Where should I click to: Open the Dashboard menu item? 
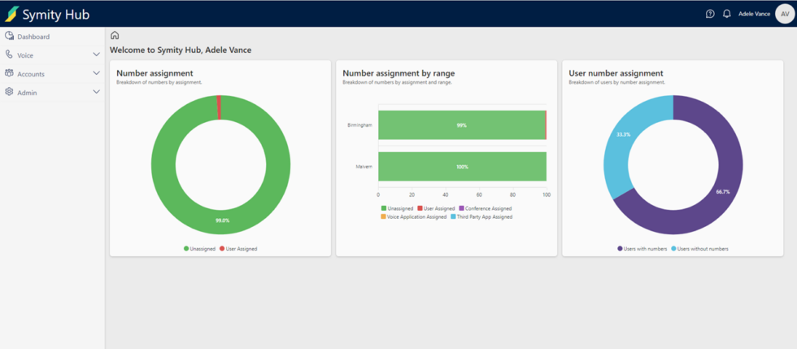tap(52, 37)
